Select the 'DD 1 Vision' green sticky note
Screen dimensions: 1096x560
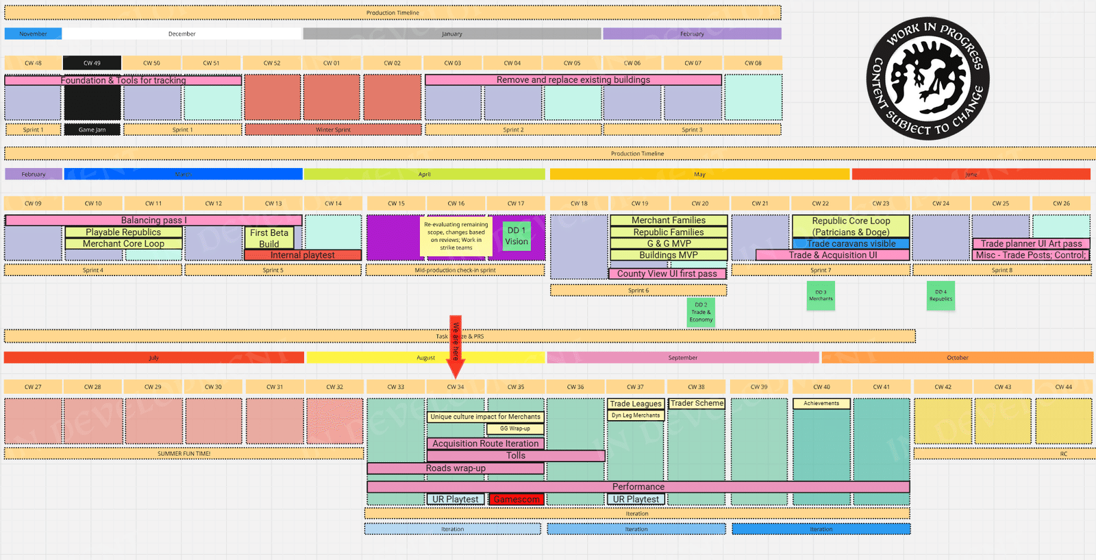point(516,236)
